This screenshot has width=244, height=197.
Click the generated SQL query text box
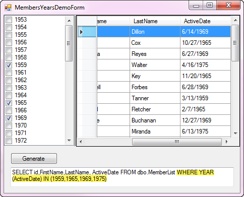point(122,177)
